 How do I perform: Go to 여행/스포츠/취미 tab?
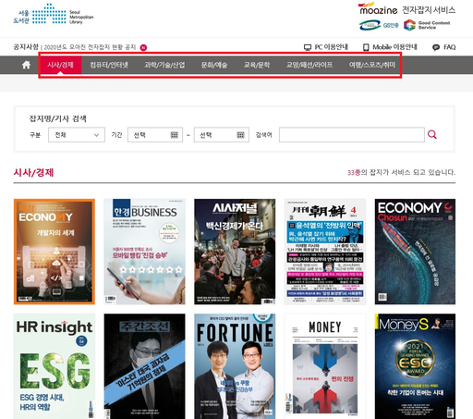(x=372, y=65)
